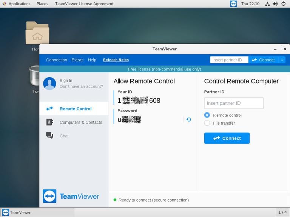Open the Applications menu in top panel

(19, 4)
